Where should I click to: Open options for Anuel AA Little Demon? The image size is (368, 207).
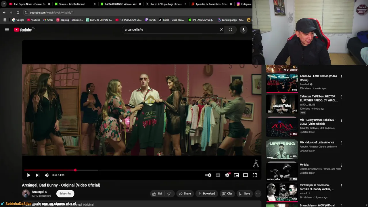(342, 77)
